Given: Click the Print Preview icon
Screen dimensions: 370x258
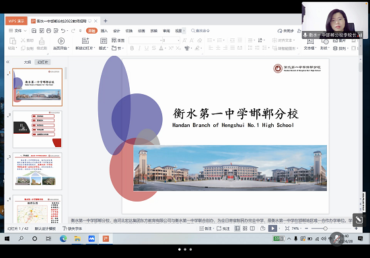Looking at the screenshot, I should click(56, 31).
